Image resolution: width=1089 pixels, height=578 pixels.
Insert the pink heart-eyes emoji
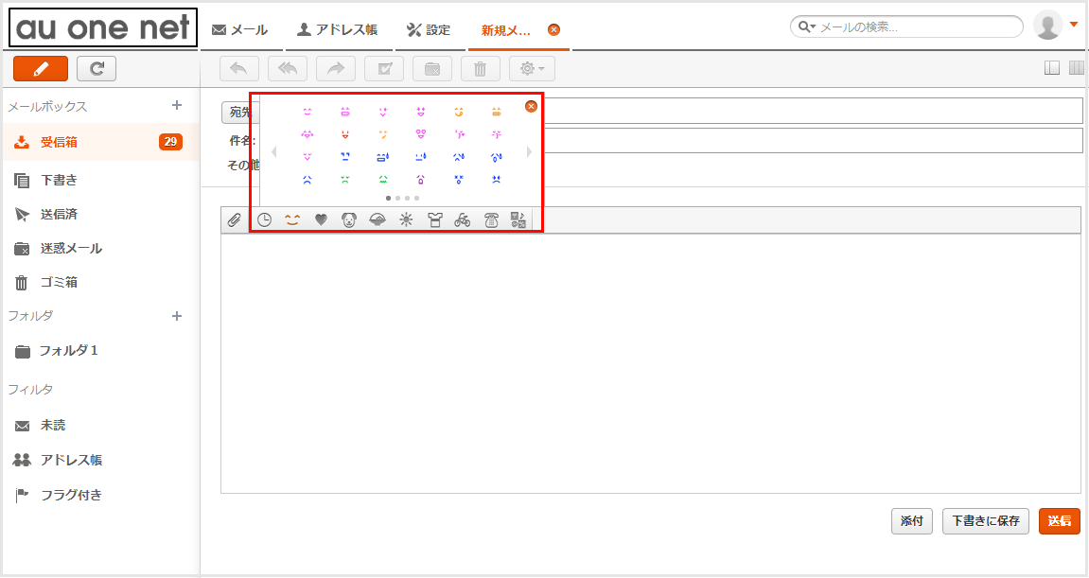[x=421, y=134]
